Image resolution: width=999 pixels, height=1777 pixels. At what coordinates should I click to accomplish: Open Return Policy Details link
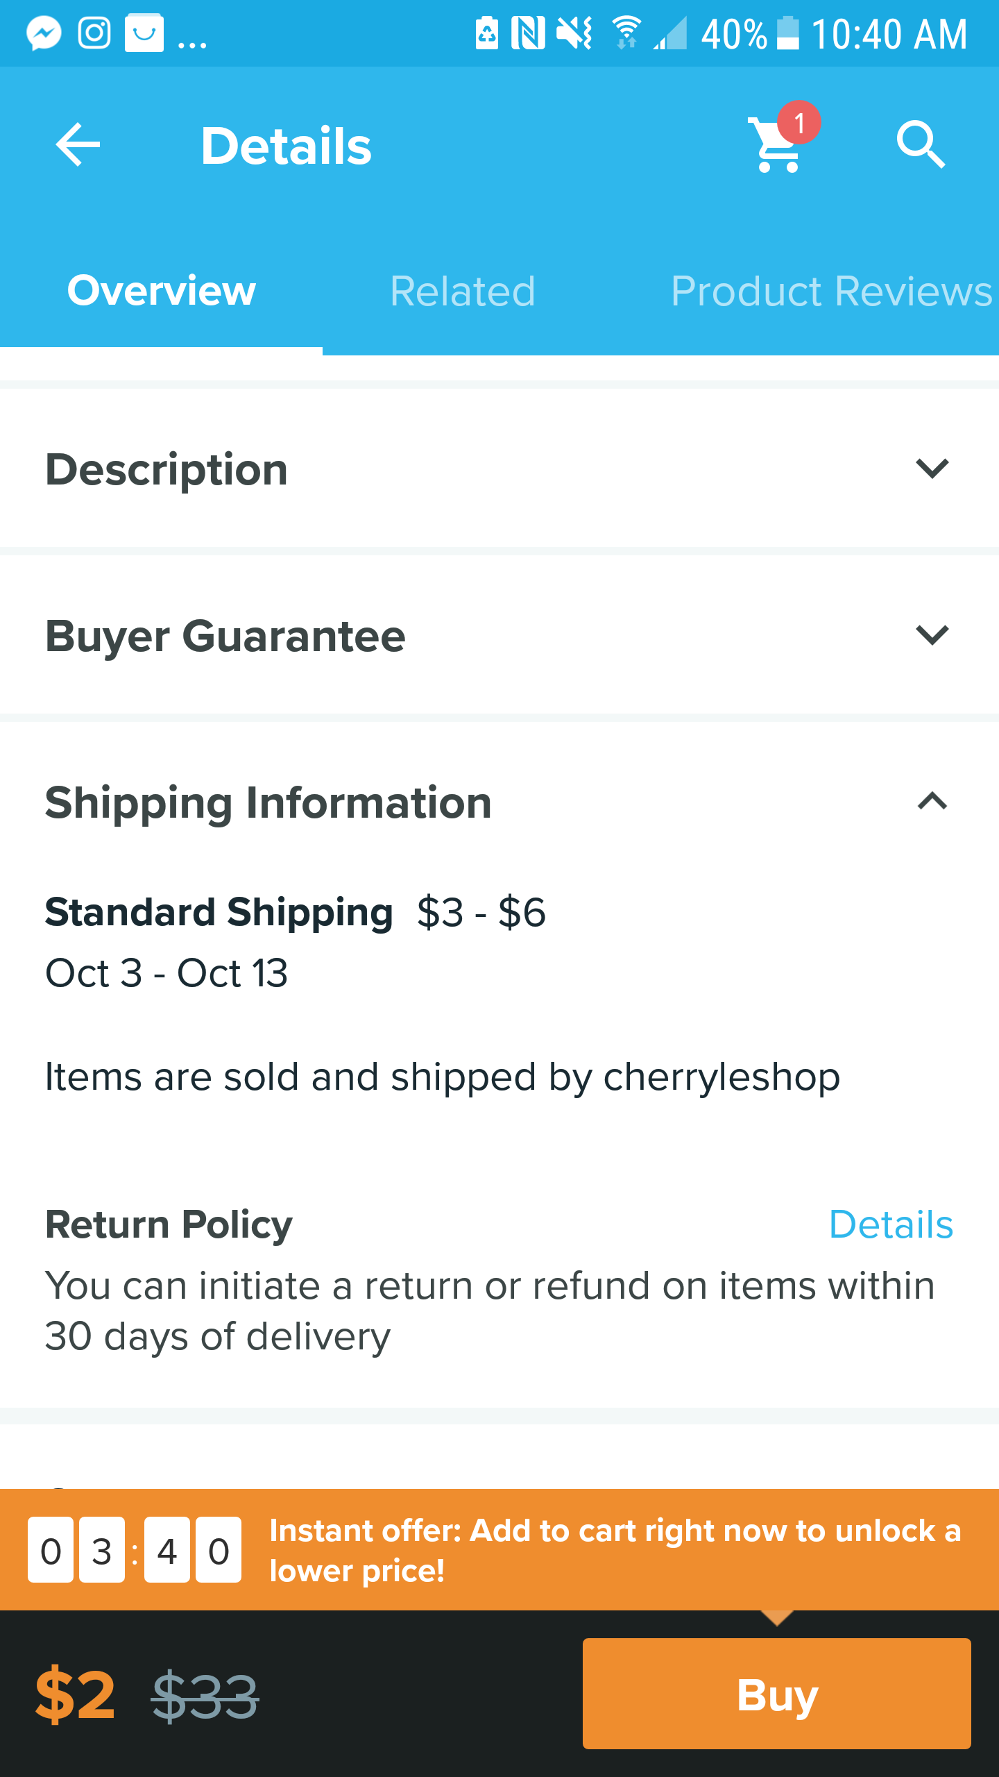891,1224
